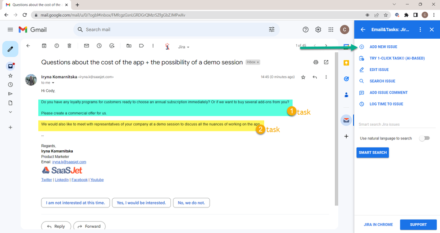
Task: Get more add-ons plus icon
Action: (346, 136)
